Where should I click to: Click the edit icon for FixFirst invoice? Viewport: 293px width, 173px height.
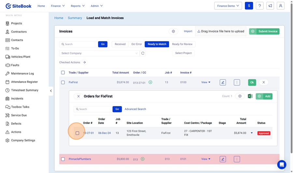tap(223, 83)
